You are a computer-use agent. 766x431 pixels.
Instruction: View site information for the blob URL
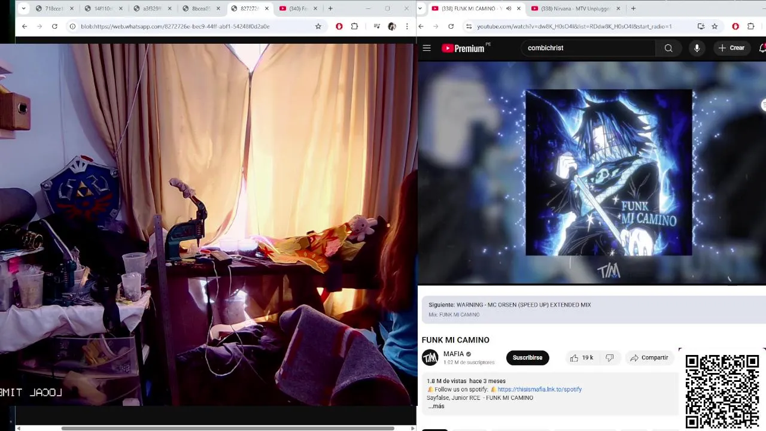pos(72,26)
